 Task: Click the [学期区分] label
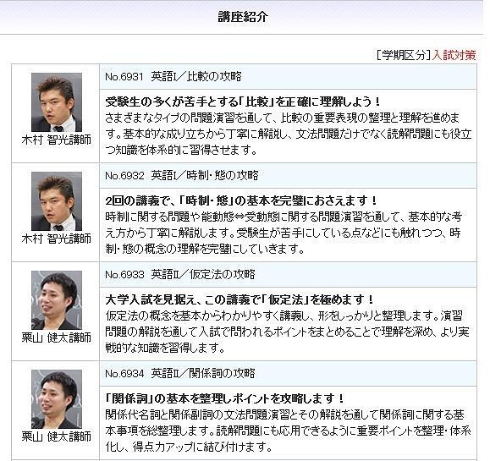point(404,55)
